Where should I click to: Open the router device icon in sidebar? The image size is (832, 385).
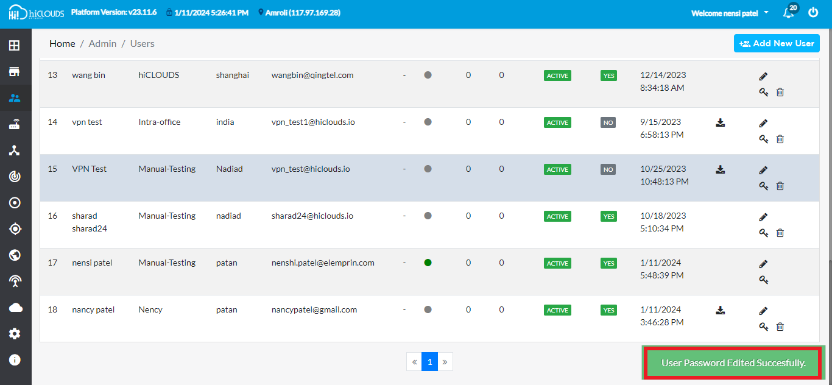15,124
